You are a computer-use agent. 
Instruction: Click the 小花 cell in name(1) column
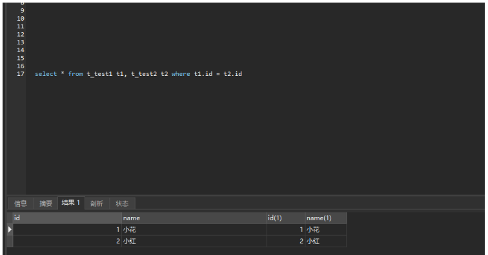click(x=325, y=229)
